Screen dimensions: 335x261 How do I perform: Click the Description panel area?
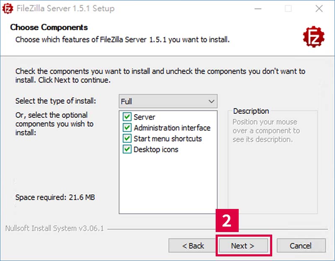click(x=273, y=162)
